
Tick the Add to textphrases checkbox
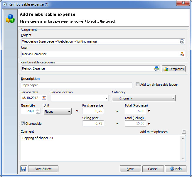point(184,132)
